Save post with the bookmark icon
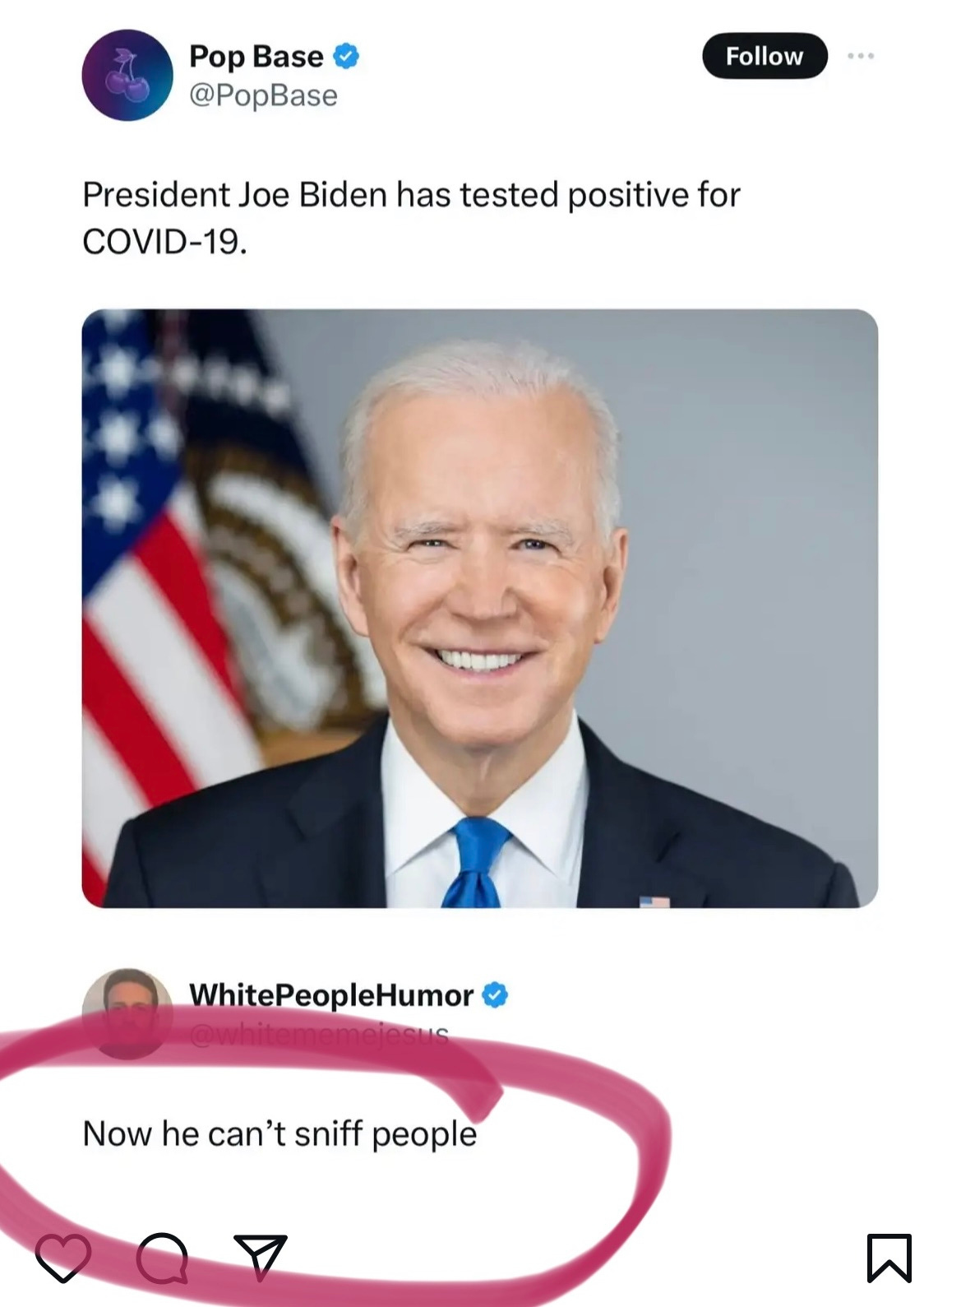Image resolution: width=961 pixels, height=1307 pixels. click(x=889, y=1258)
